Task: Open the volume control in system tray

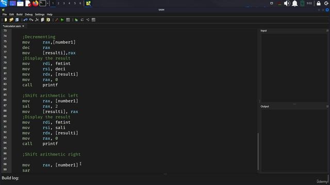Action: click(x=287, y=4)
